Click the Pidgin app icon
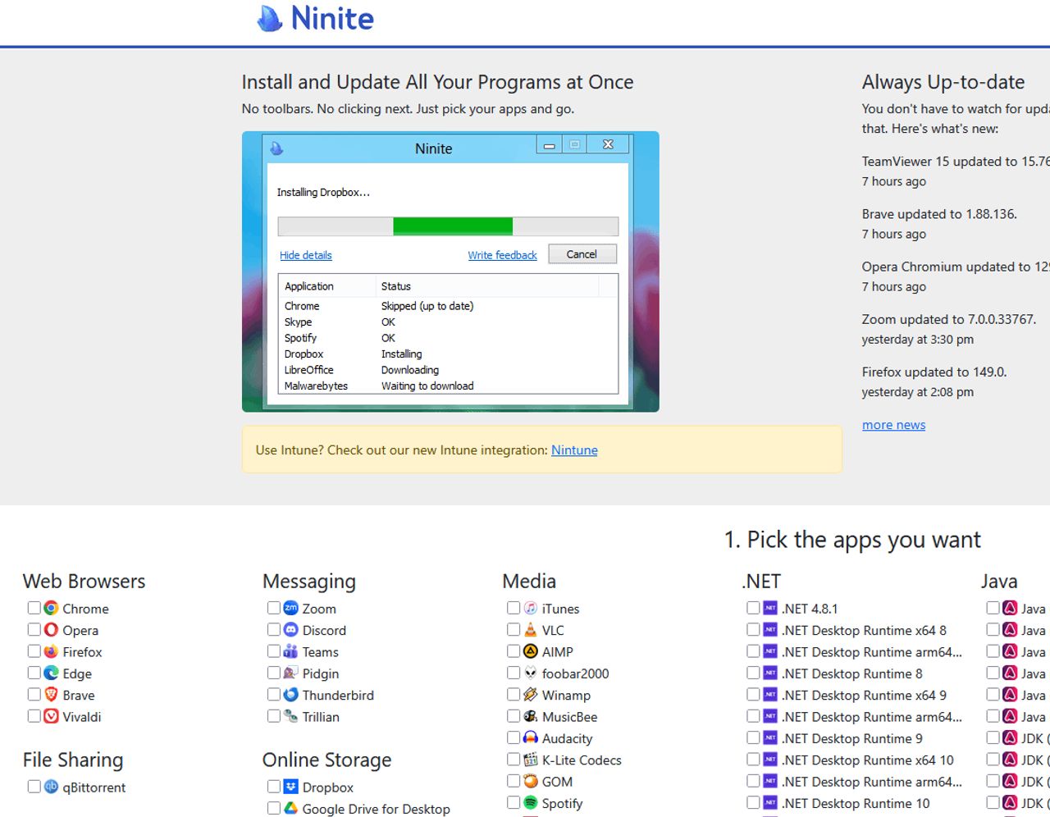The width and height of the screenshot is (1050, 817). click(x=290, y=673)
